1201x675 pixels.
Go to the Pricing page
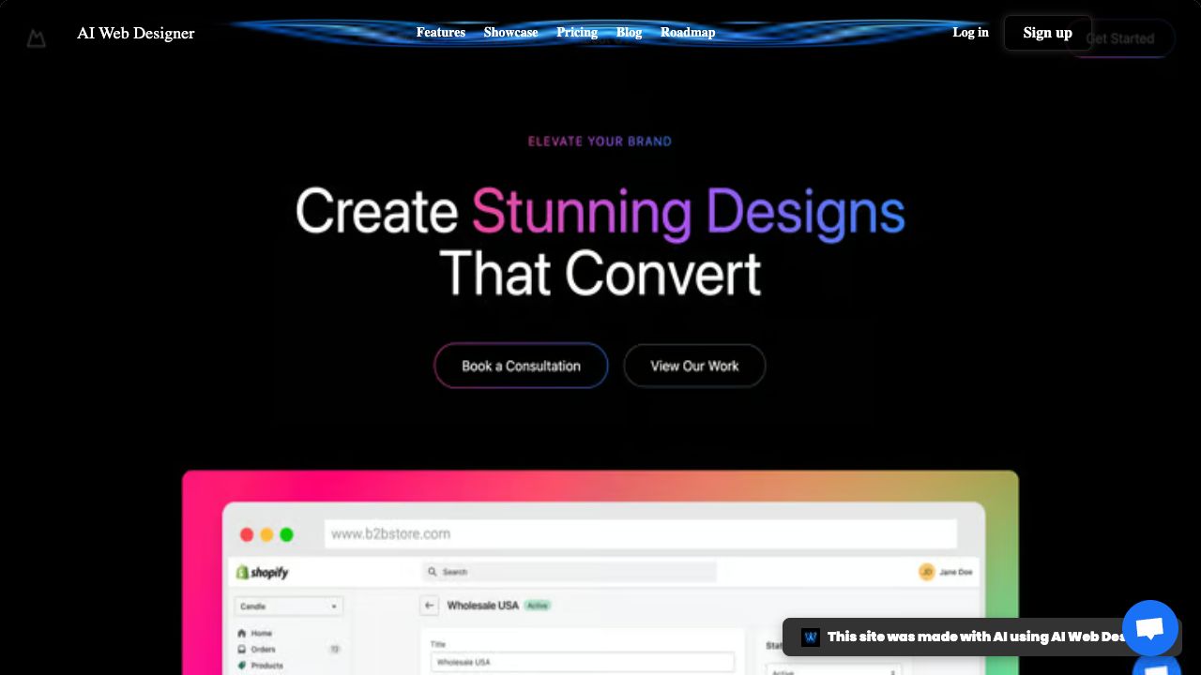tap(577, 33)
